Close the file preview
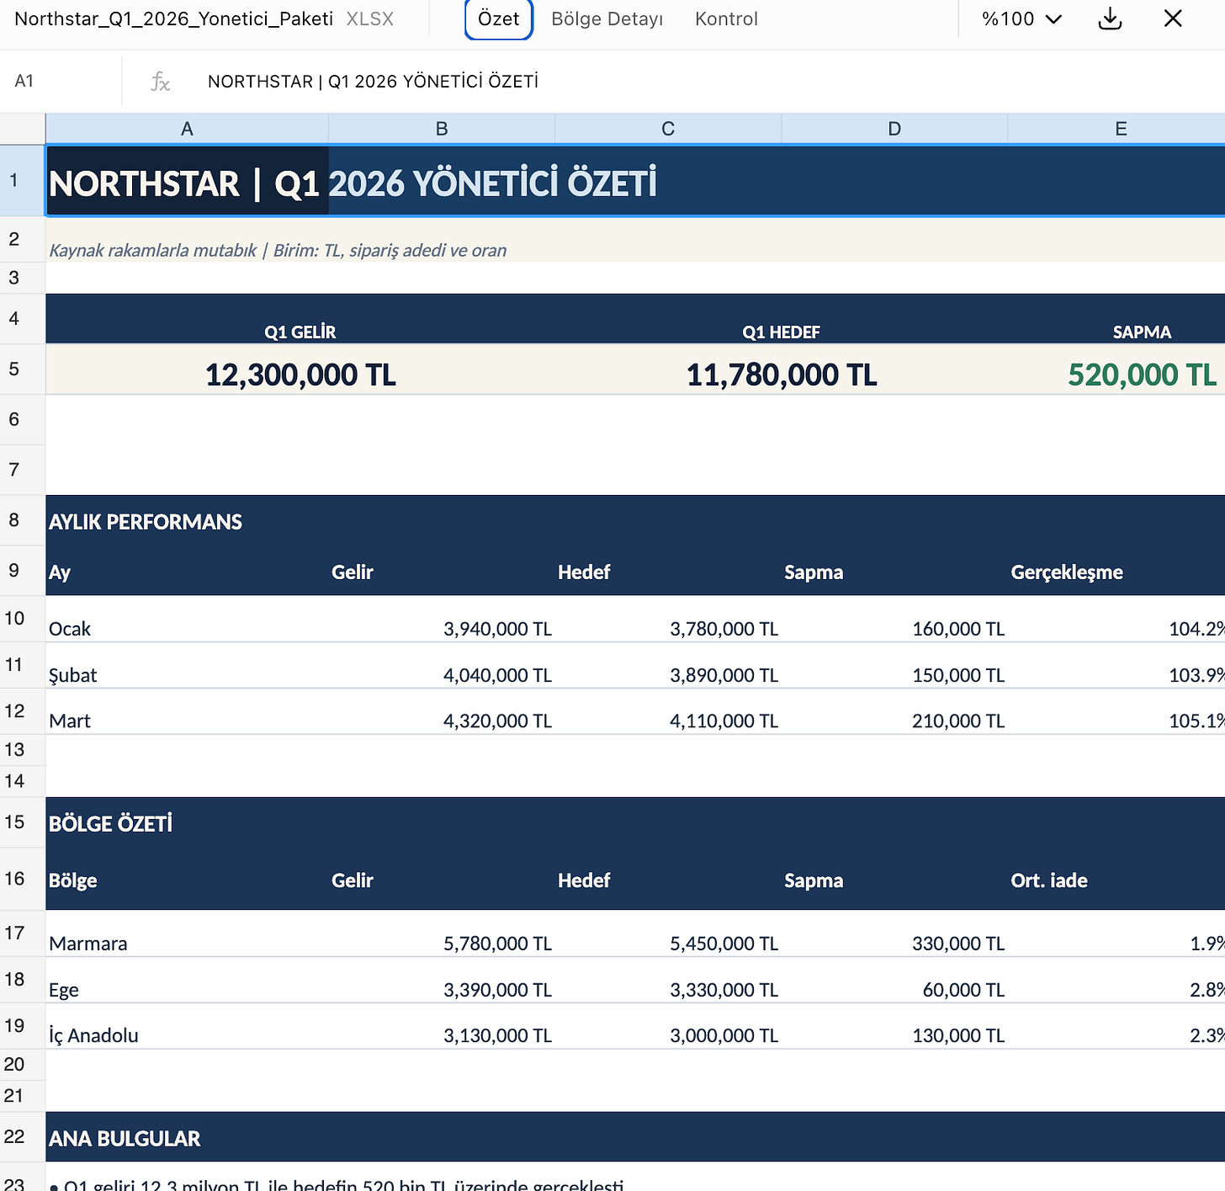Viewport: 1225px width, 1191px height. coord(1173,19)
